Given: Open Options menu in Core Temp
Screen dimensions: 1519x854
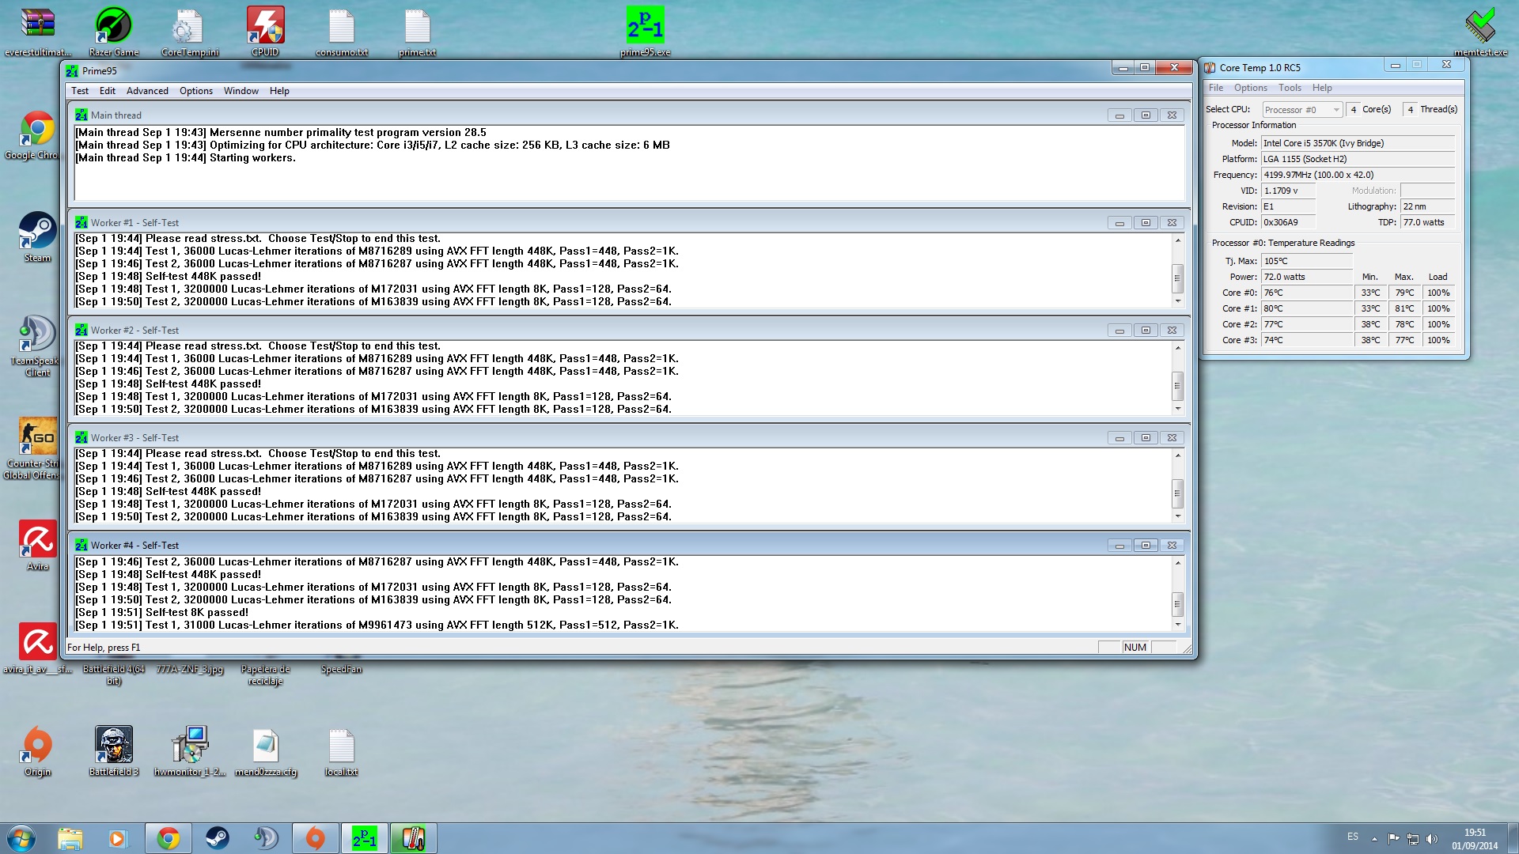Looking at the screenshot, I should pyautogui.click(x=1250, y=88).
